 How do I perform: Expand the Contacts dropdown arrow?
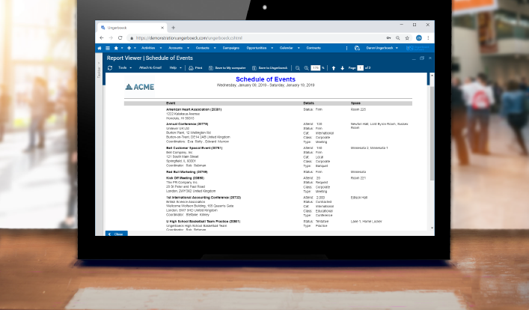[215, 48]
